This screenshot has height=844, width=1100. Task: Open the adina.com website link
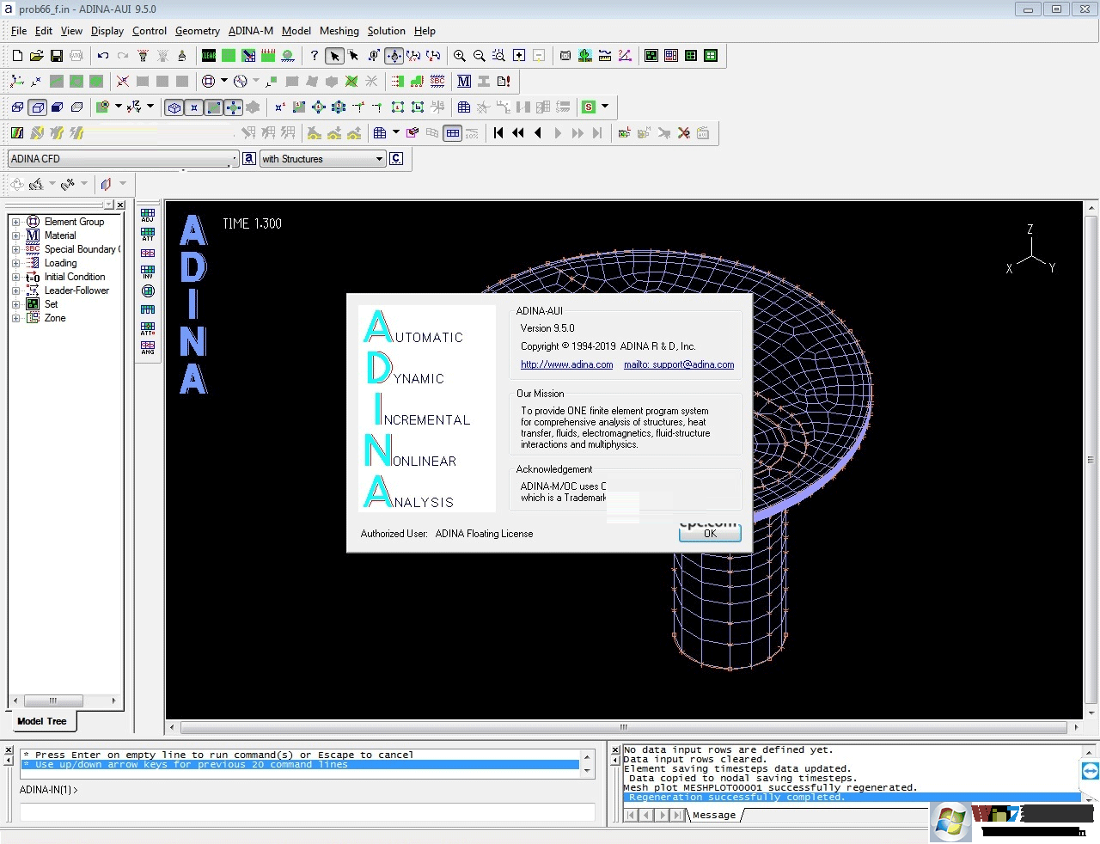coord(566,364)
